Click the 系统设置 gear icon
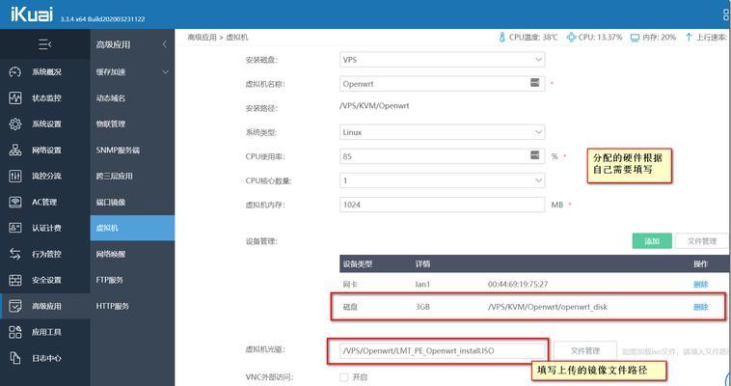Viewport: 731px width, 386px height. (14, 124)
